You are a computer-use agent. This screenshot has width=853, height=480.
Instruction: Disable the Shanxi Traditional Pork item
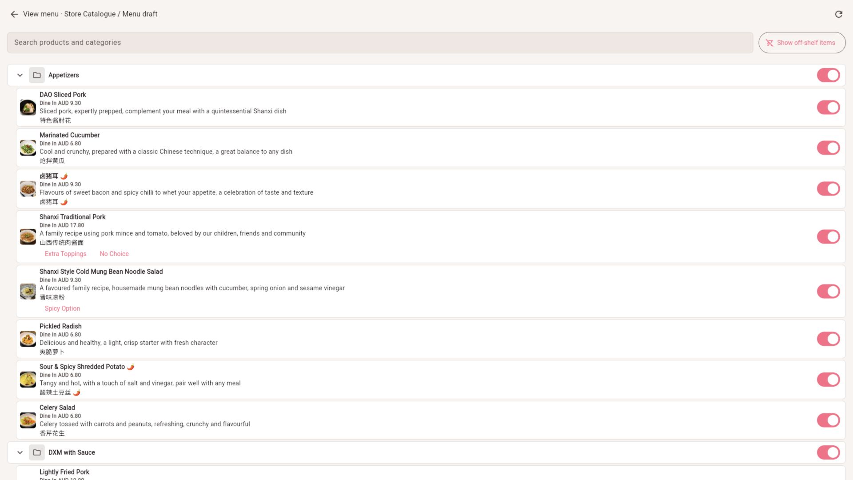pos(828,237)
